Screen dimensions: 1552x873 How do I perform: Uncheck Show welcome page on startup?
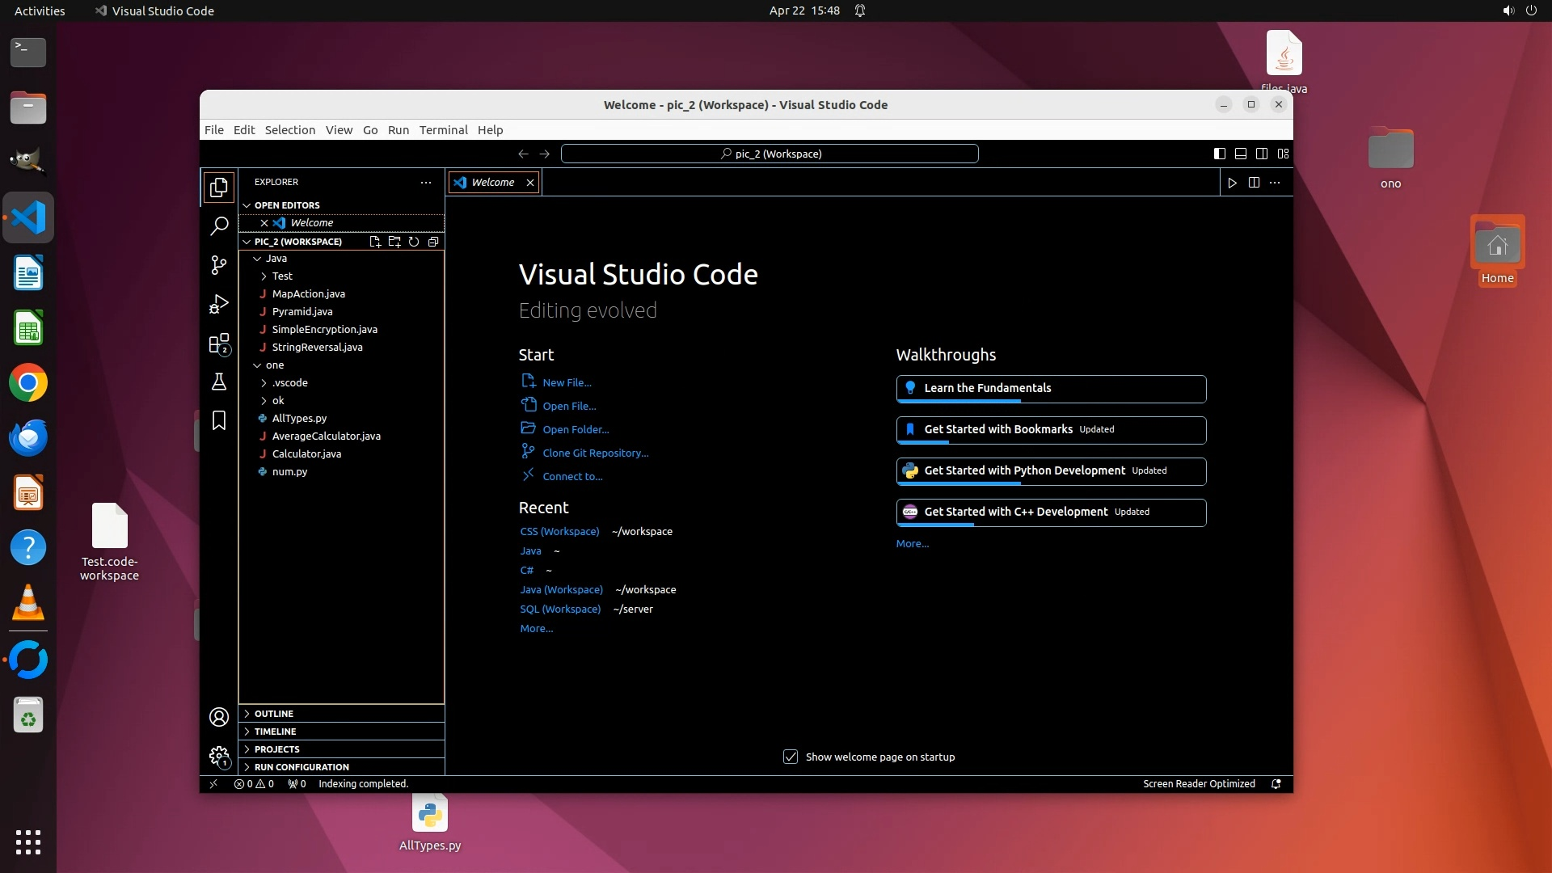click(791, 757)
